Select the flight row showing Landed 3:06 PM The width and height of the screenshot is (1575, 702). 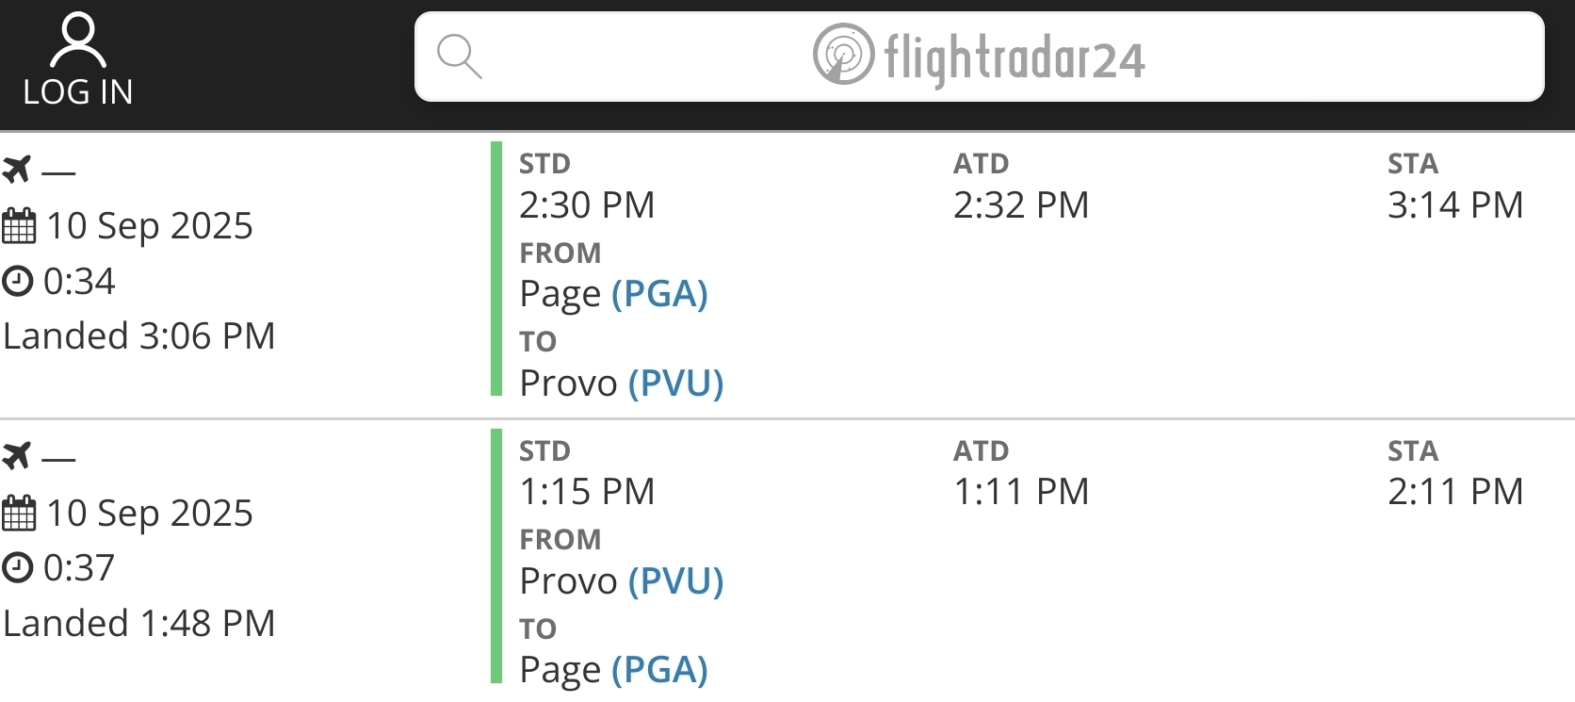coord(787,275)
